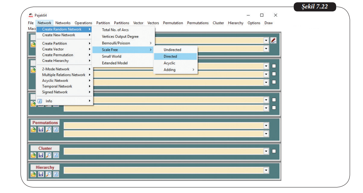This screenshot has height=193, width=363.
Task: Enable the checkbox on the second panel's top row
Action: pos(274,66)
